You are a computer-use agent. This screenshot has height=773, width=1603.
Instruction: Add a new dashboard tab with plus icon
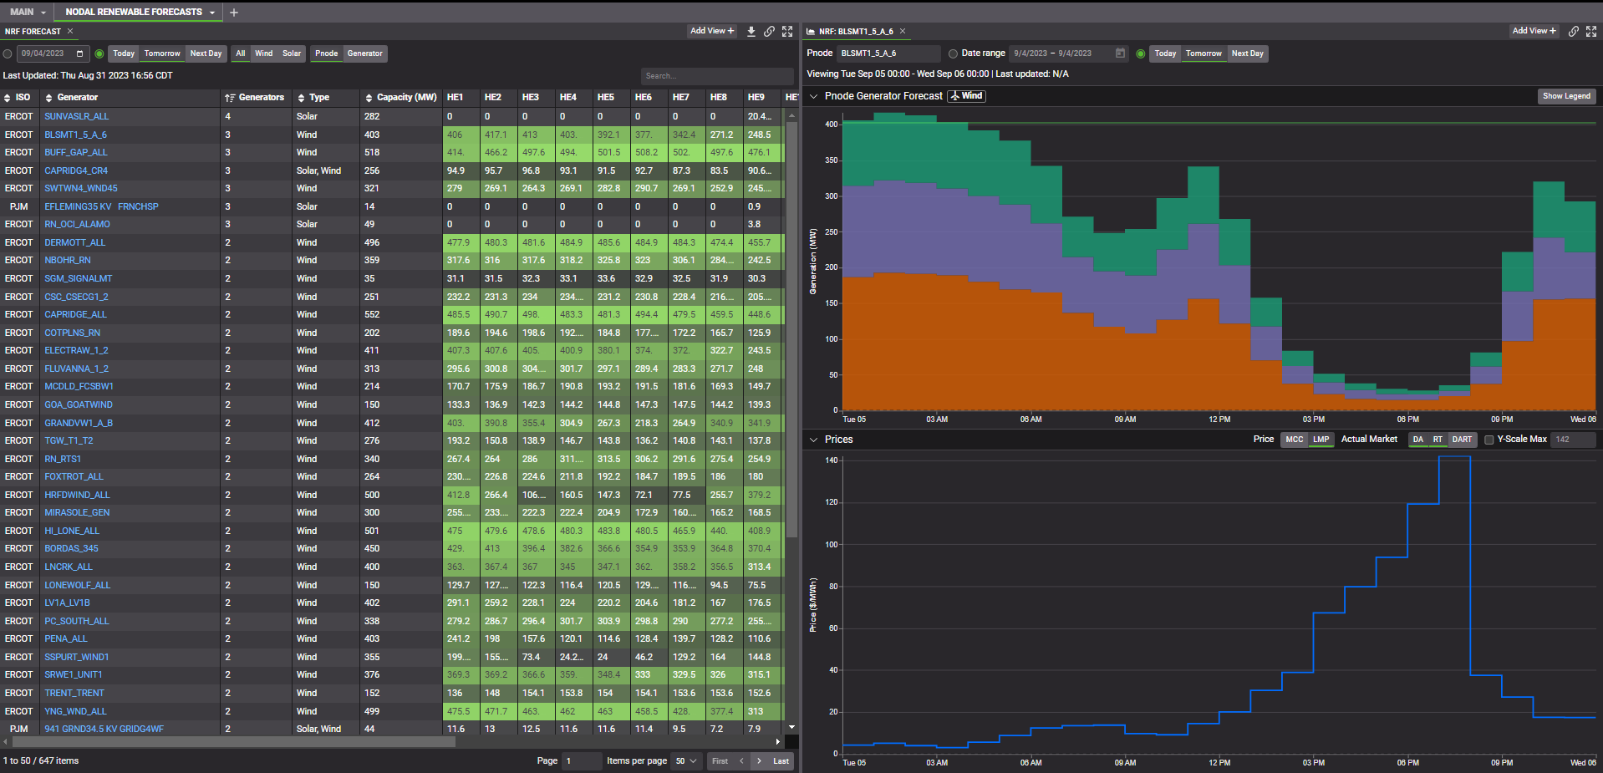point(234,13)
